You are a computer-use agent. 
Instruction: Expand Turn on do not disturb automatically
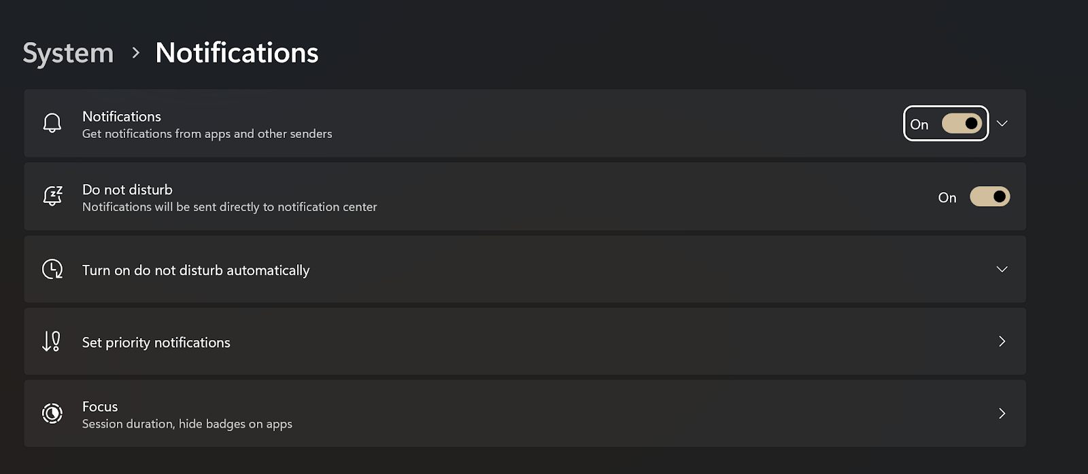1002,269
